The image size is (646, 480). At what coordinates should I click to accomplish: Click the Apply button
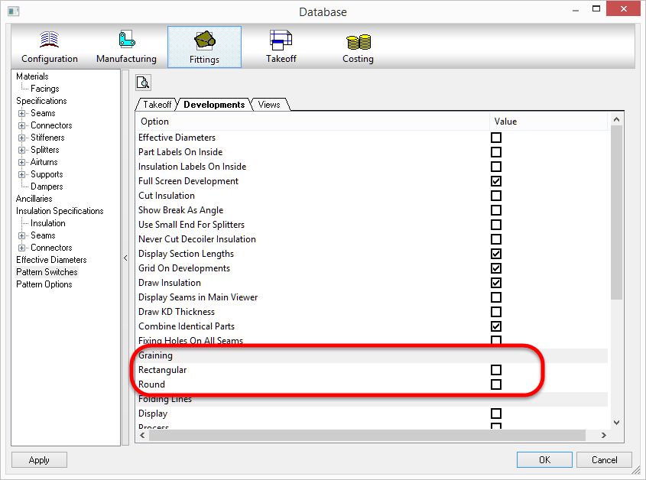click(39, 459)
